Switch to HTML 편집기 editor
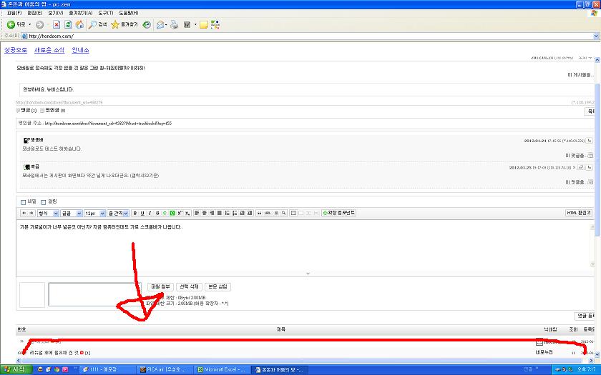This screenshot has width=601, height=375. pyautogui.click(x=579, y=213)
